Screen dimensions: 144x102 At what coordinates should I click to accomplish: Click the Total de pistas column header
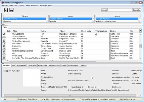[x=102, y=31]
